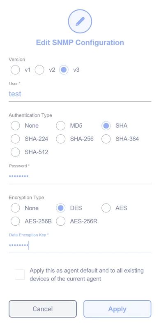Viewport: 161px width, 327px height.
Task: Select SHA-512 authentication
Action: pos(15,152)
